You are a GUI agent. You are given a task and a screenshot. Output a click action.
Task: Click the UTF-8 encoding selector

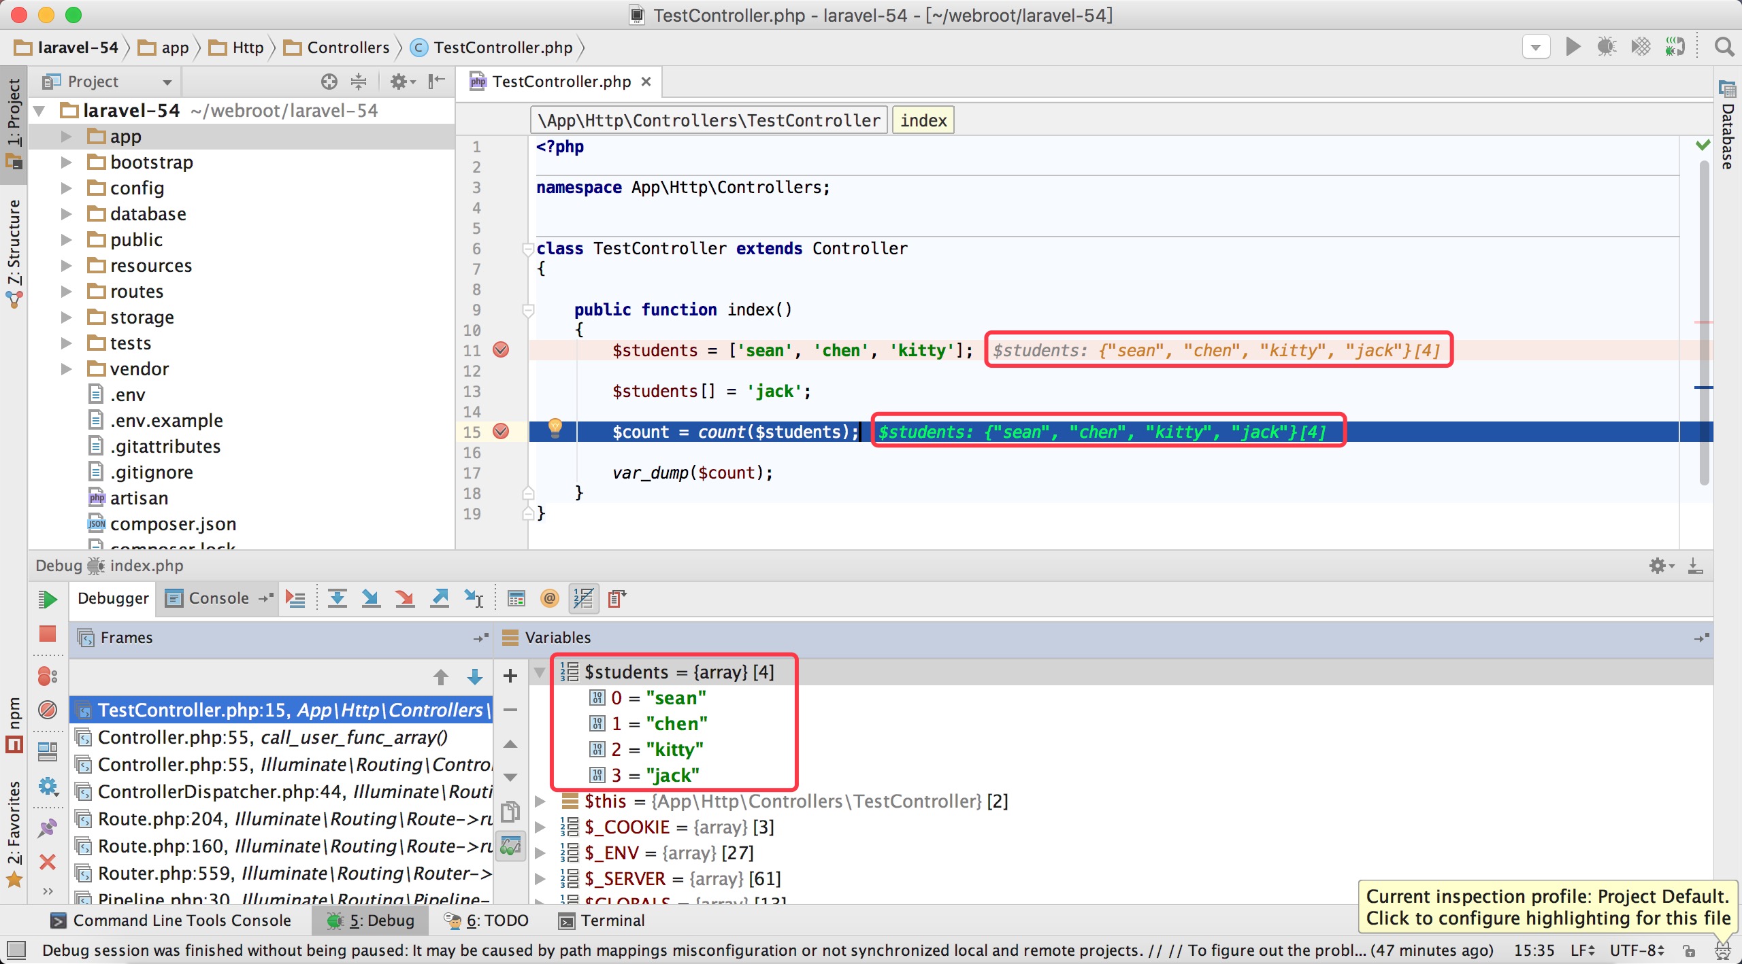click(x=1637, y=950)
